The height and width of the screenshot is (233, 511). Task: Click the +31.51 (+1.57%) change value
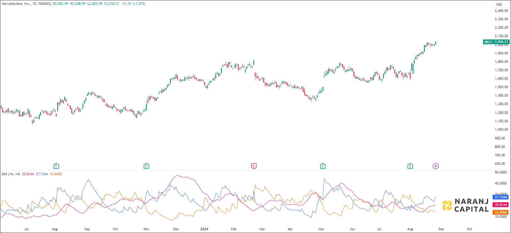coord(133,4)
